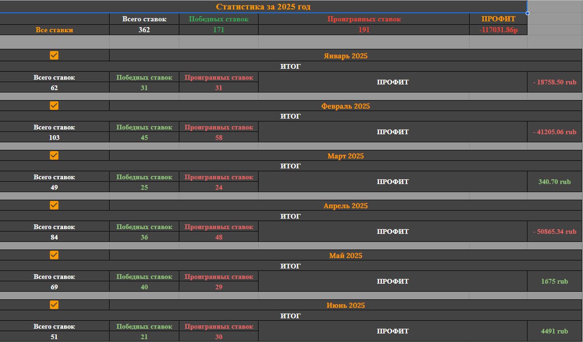The width and height of the screenshot is (583, 342).
Task: Select the Май 2025 header cell
Action: tap(345, 255)
